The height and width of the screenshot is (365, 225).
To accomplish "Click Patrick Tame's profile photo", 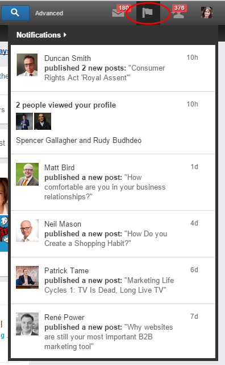I will tap(27, 277).
